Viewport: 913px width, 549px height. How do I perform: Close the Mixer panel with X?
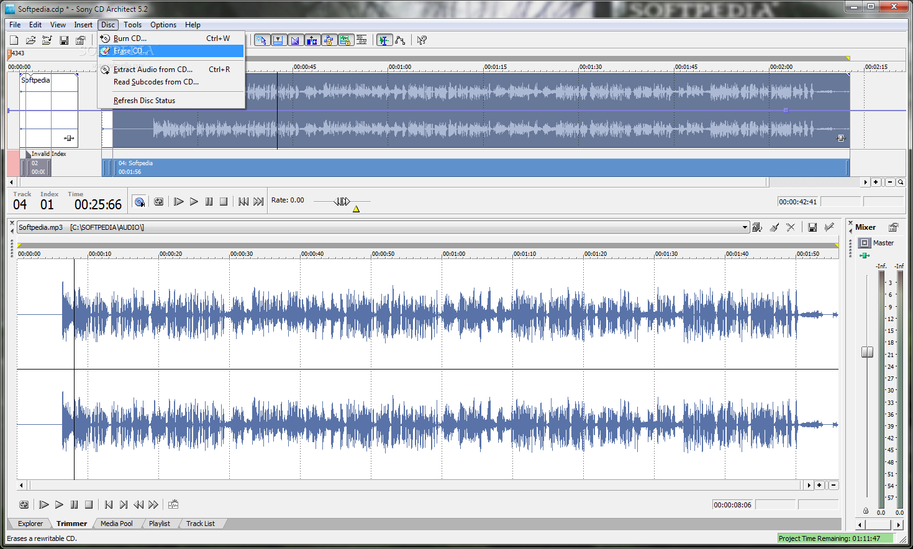[x=850, y=222]
